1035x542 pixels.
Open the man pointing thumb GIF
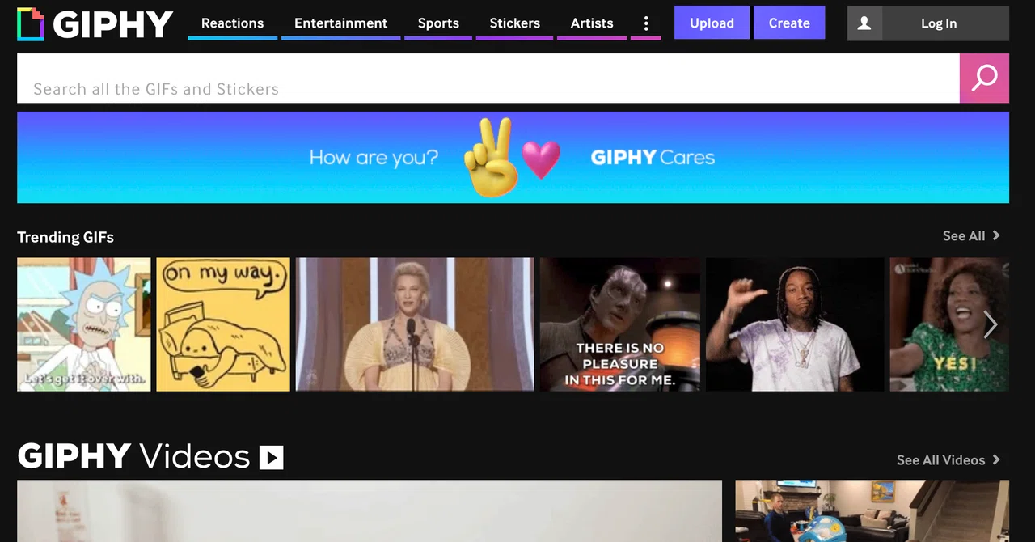[795, 324]
